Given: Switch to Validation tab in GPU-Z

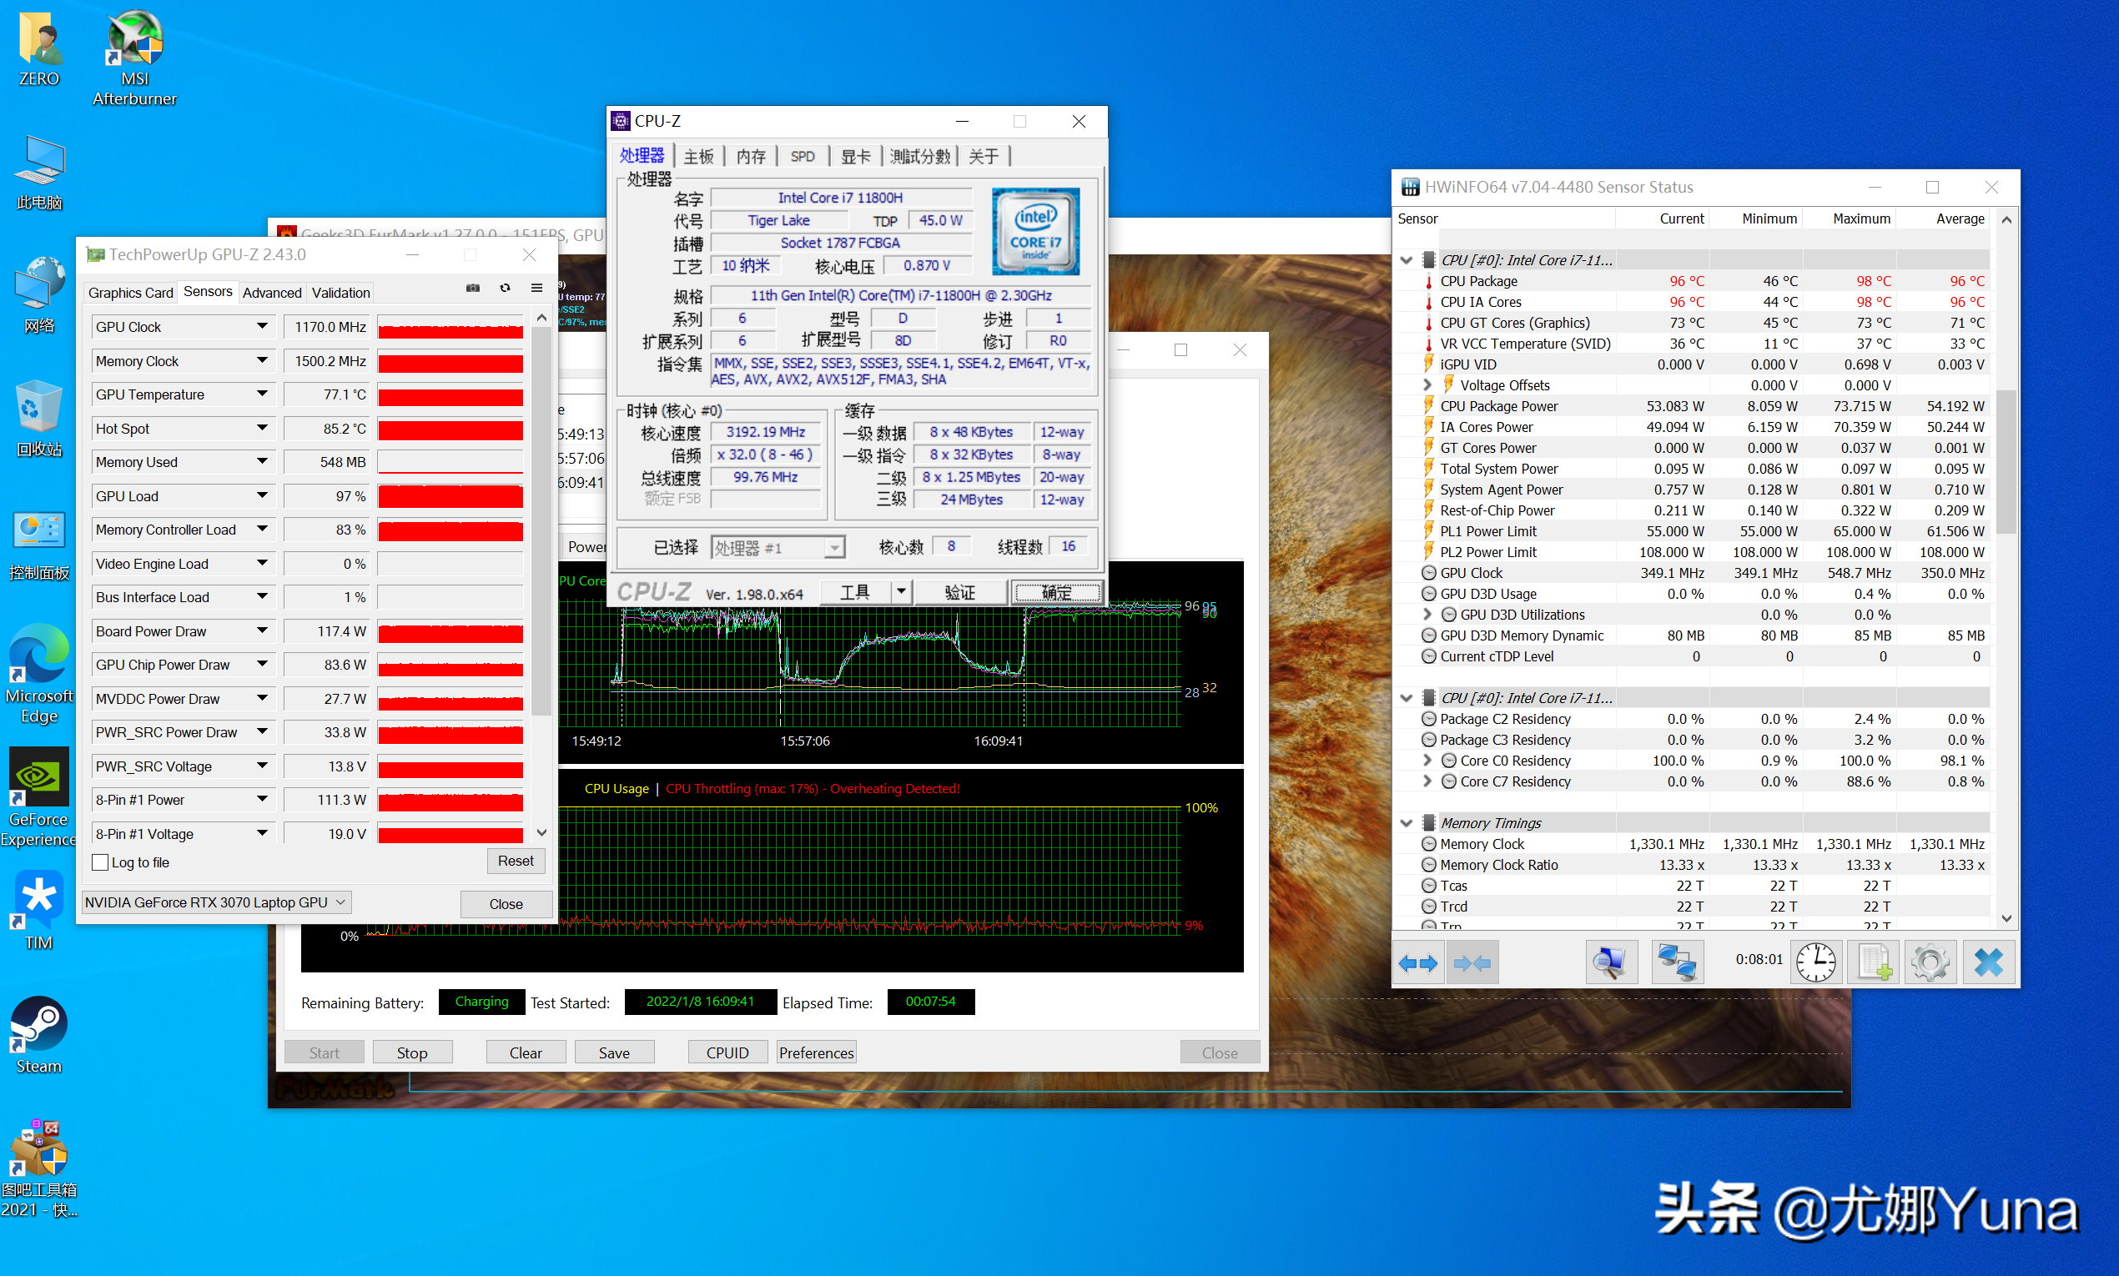Looking at the screenshot, I should pos(340,293).
